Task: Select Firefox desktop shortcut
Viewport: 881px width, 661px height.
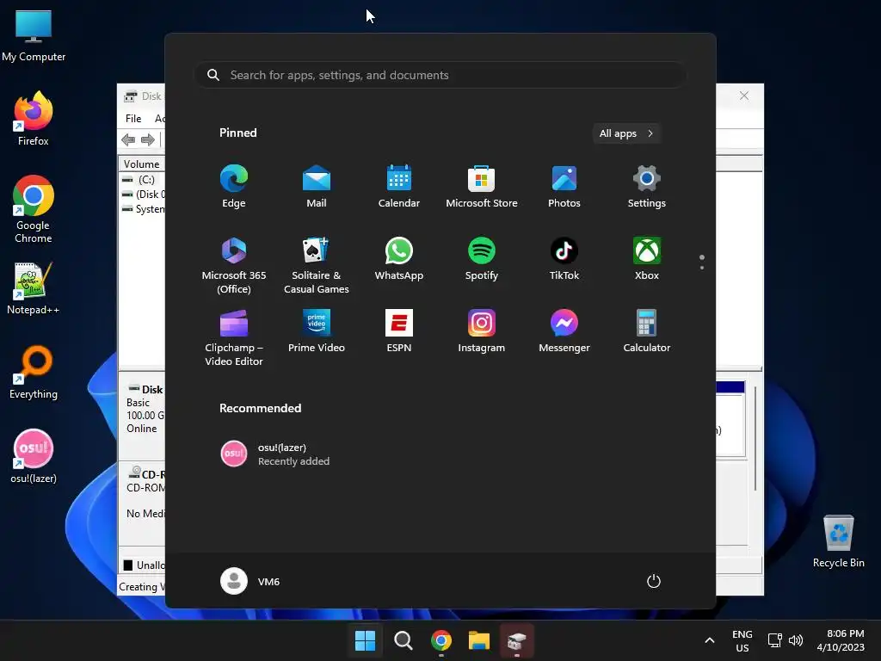Action: [34, 119]
